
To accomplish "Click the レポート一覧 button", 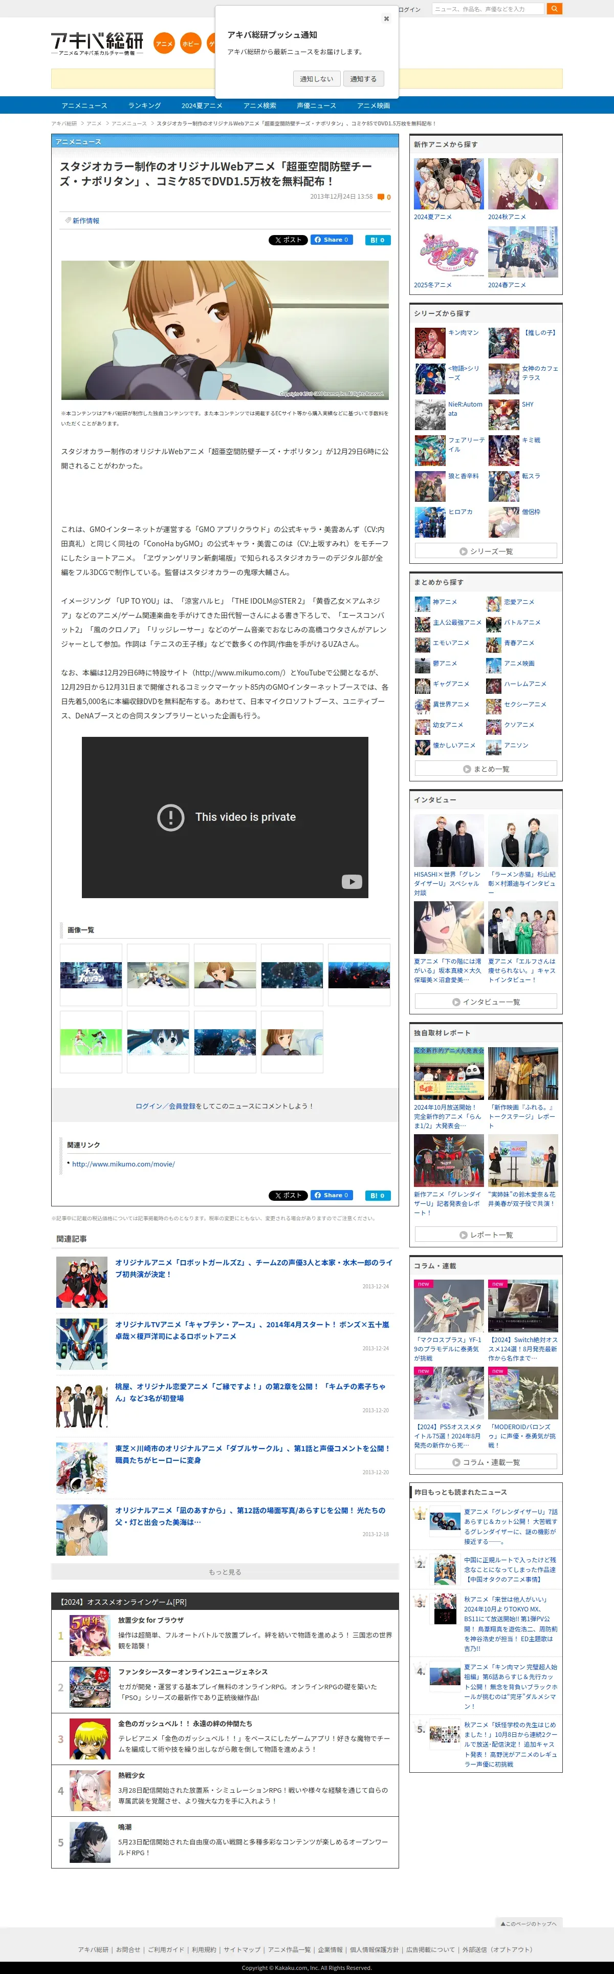I will tap(486, 1235).
